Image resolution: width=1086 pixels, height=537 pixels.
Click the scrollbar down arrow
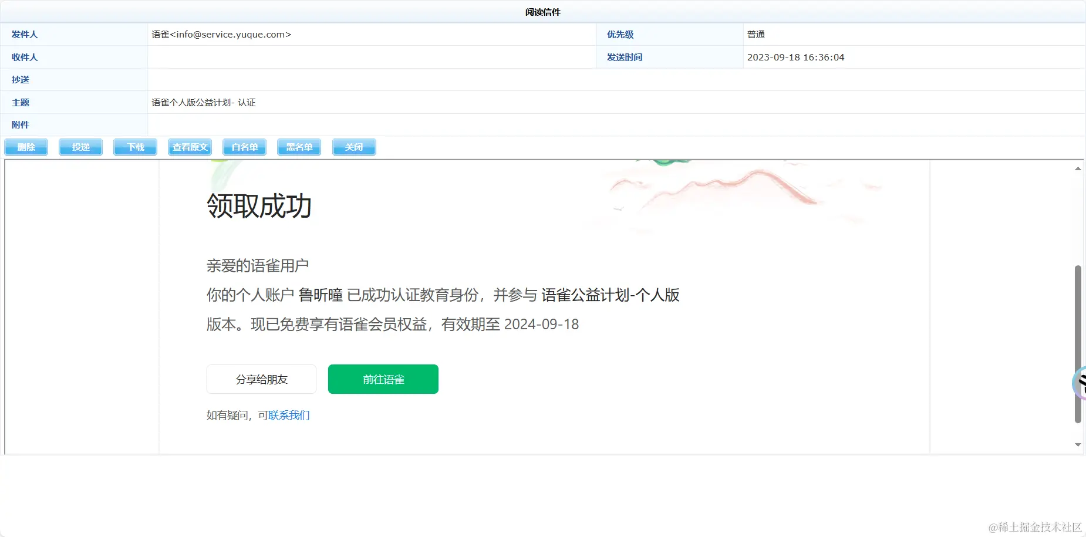1078,445
